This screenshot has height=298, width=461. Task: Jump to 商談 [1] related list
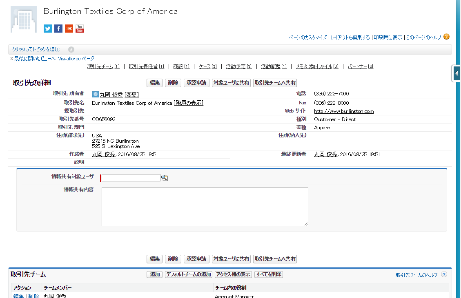[181, 66]
